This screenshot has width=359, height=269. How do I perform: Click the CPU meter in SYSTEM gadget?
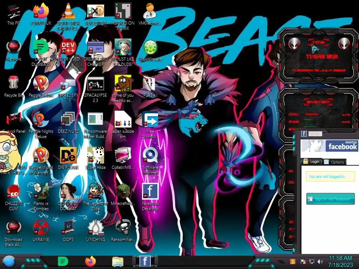click(x=319, y=115)
